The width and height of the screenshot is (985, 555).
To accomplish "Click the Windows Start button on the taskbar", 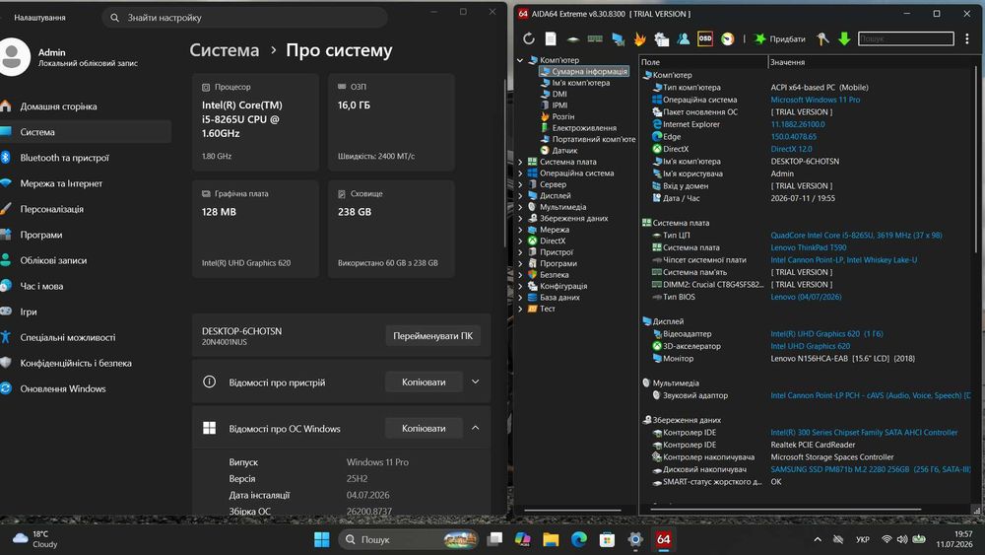I will 322,539.
